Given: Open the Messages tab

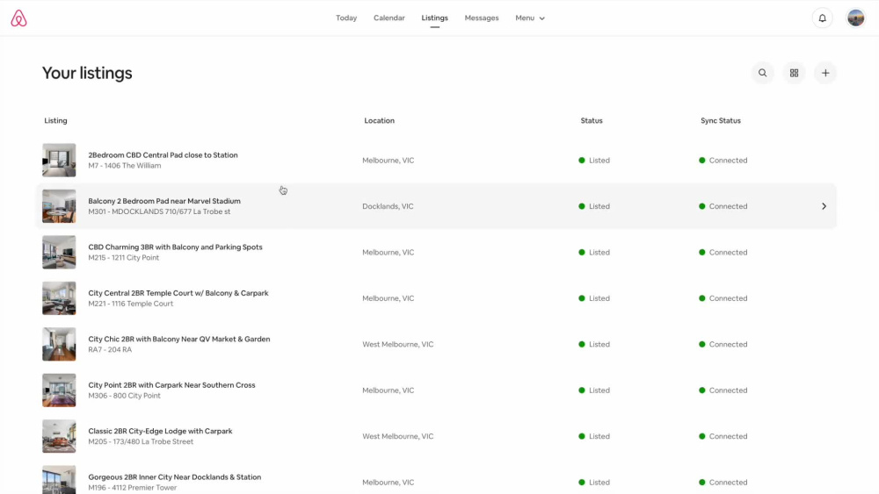Looking at the screenshot, I should pyautogui.click(x=482, y=18).
